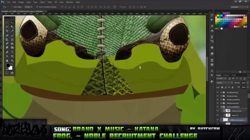Lock image pixels with the brush icon
Screen dimensions: 250x140
226,87
